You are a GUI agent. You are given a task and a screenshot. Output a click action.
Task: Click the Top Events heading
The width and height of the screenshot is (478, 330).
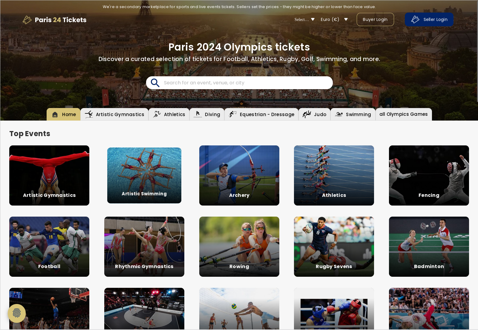click(x=30, y=134)
